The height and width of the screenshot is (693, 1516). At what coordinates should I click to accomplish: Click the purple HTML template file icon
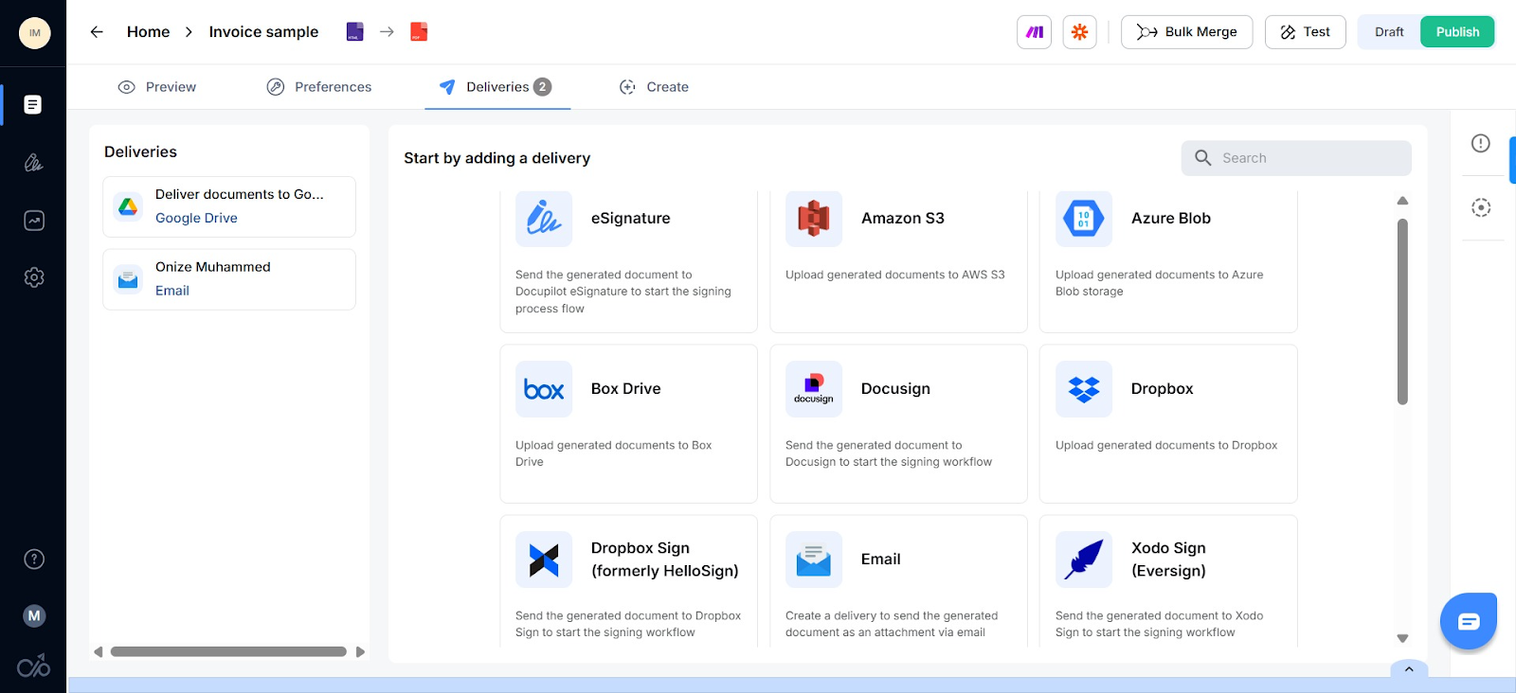pyautogui.click(x=355, y=32)
